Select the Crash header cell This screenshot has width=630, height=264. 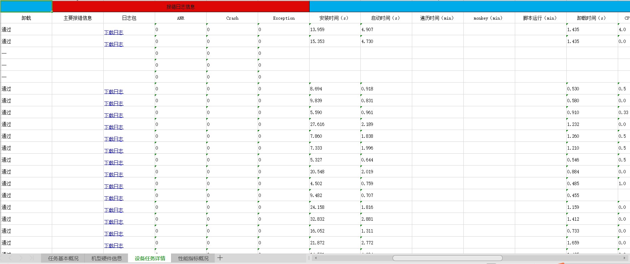pyautogui.click(x=232, y=18)
